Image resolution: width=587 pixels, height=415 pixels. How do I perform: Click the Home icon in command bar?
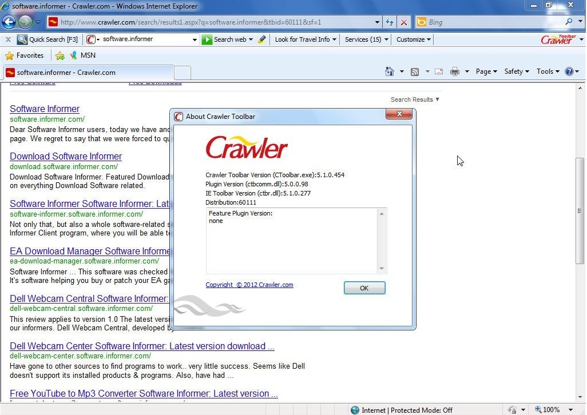(x=390, y=71)
